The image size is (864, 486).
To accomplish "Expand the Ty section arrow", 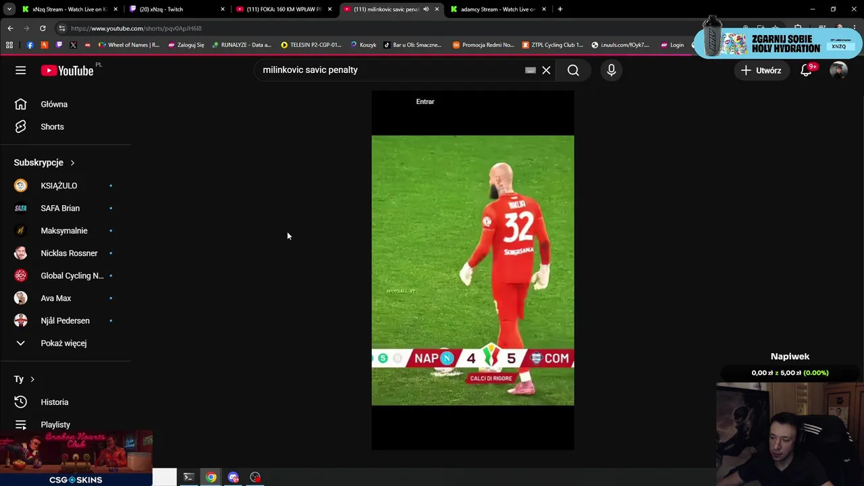I will [32, 379].
